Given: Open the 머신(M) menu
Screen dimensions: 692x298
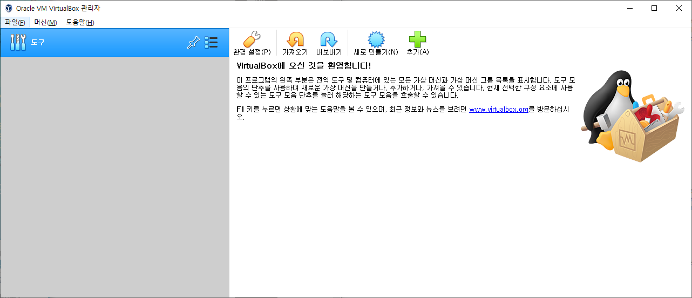Looking at the screenshot, I should [x=45, y=22].
